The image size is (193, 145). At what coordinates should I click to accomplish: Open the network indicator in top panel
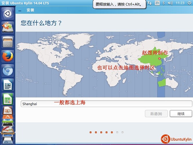[x=150, y=3]
